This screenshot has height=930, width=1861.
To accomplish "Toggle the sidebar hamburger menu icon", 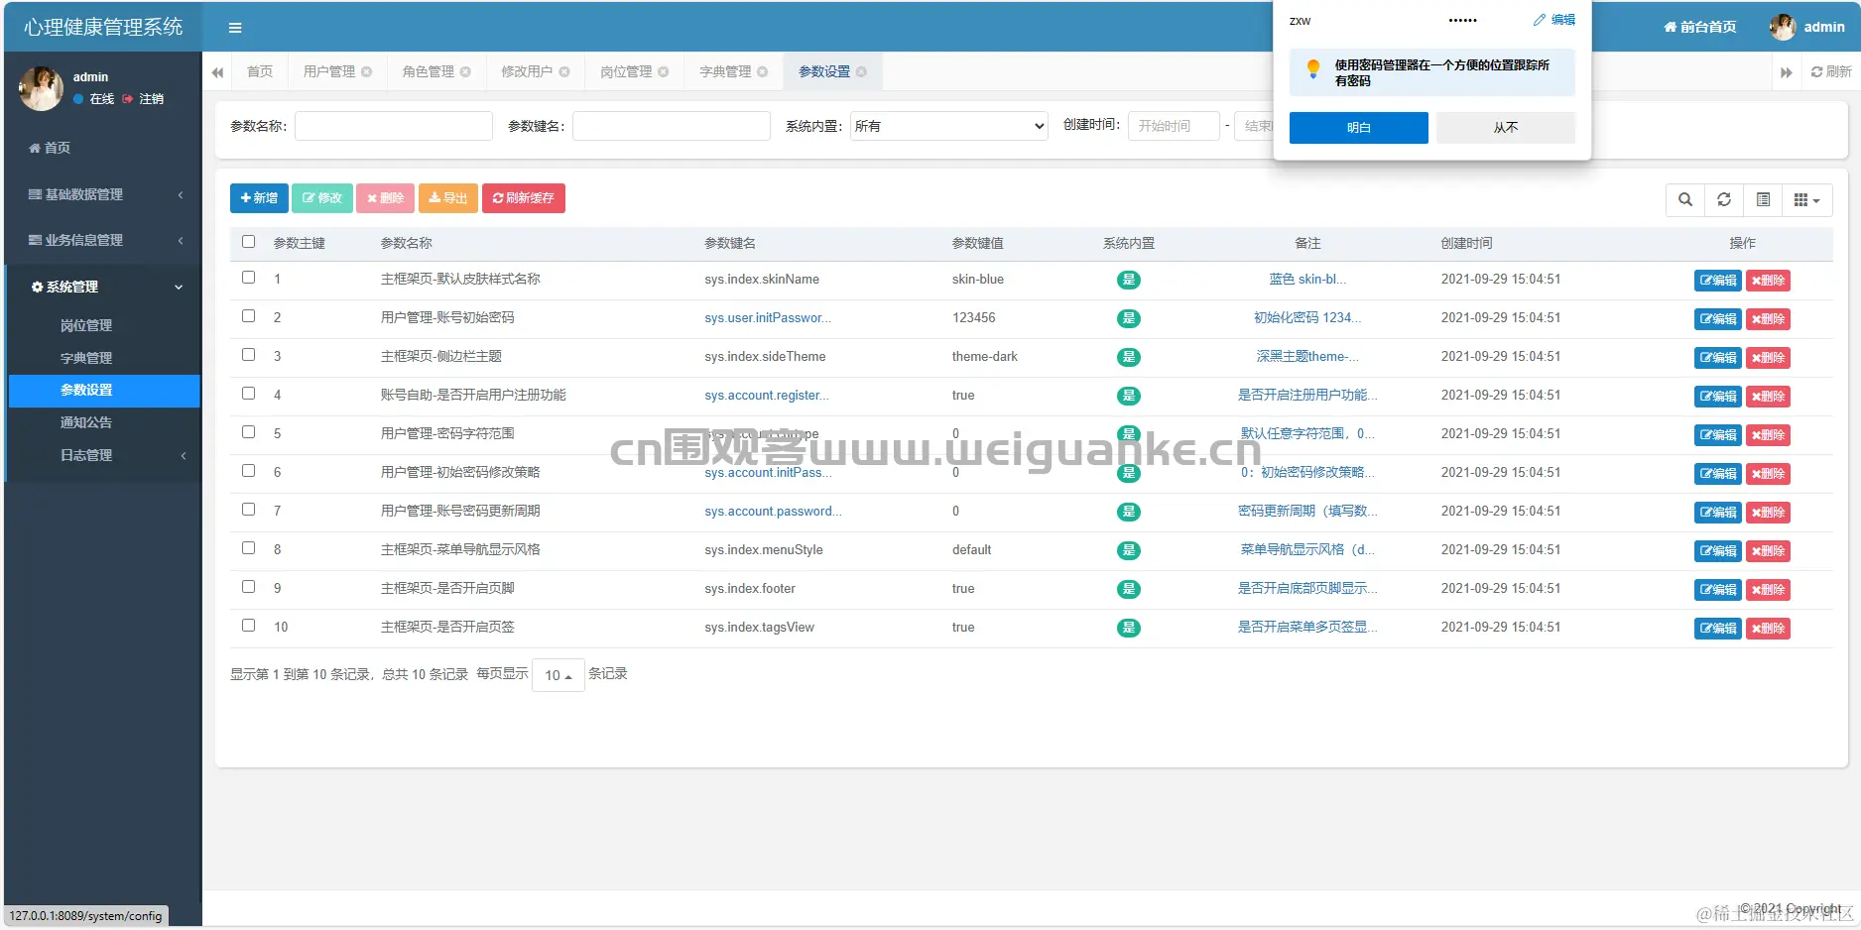I will (x=235, y=28).
